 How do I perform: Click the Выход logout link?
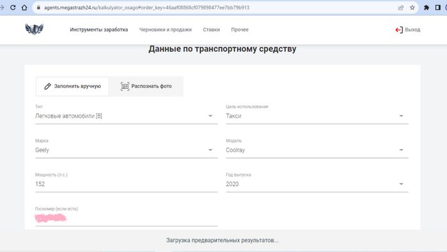[x=413, y=29]
